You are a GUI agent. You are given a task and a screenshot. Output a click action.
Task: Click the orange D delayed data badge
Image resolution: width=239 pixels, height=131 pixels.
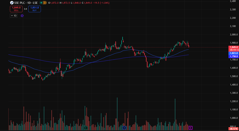(x=45, y=3)
